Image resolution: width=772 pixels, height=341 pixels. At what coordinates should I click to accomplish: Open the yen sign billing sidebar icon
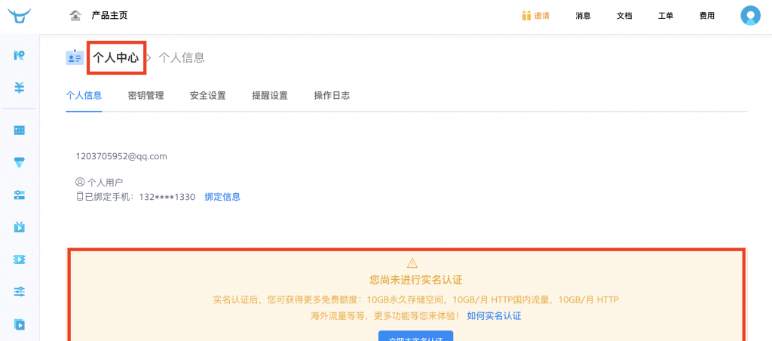point(20,88)
